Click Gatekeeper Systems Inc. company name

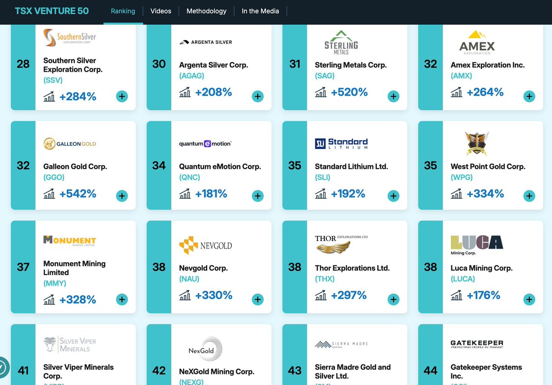pyautogui.click(x=486, y=372)
